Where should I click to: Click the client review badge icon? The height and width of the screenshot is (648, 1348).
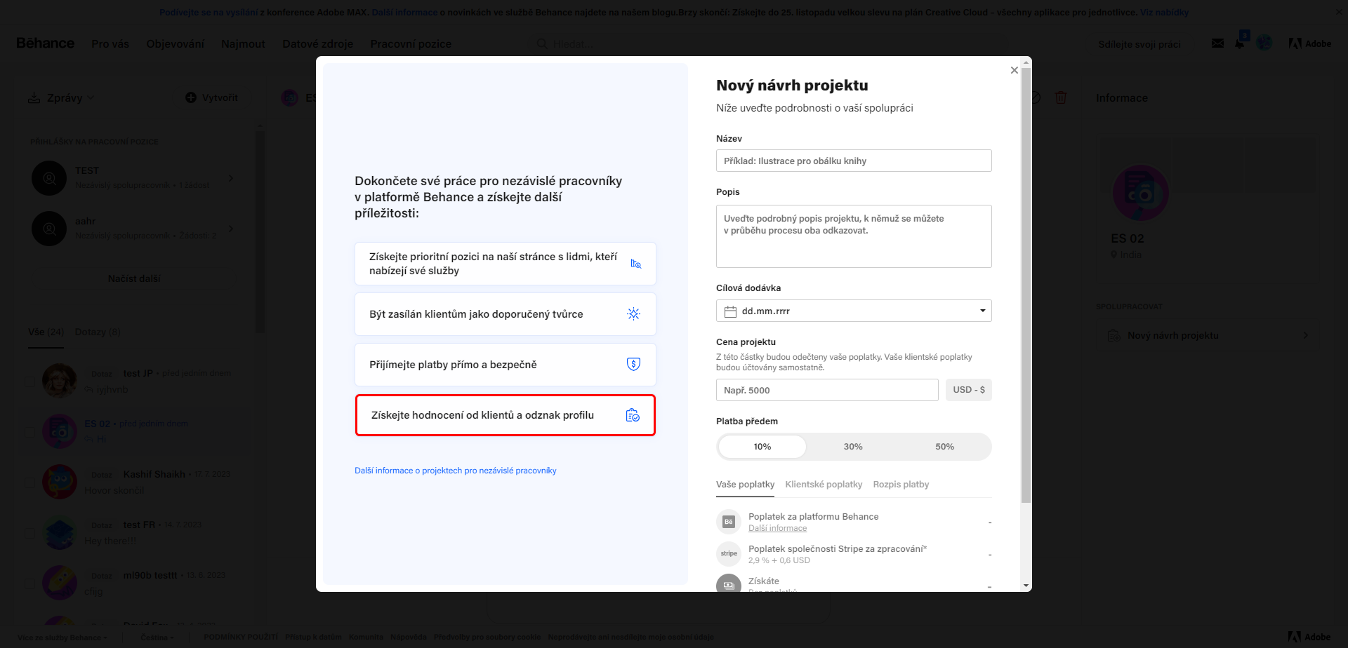pos(633,415)
